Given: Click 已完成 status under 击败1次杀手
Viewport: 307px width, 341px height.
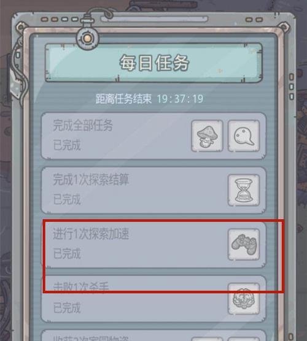Looking at the screenshot, I should (x=67, y=308).
